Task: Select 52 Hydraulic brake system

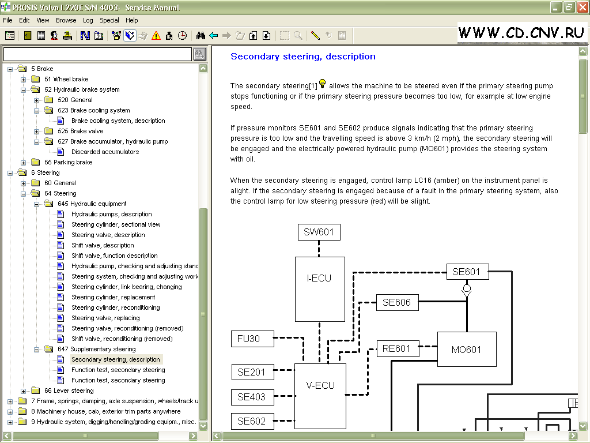Action: (82, 89)
